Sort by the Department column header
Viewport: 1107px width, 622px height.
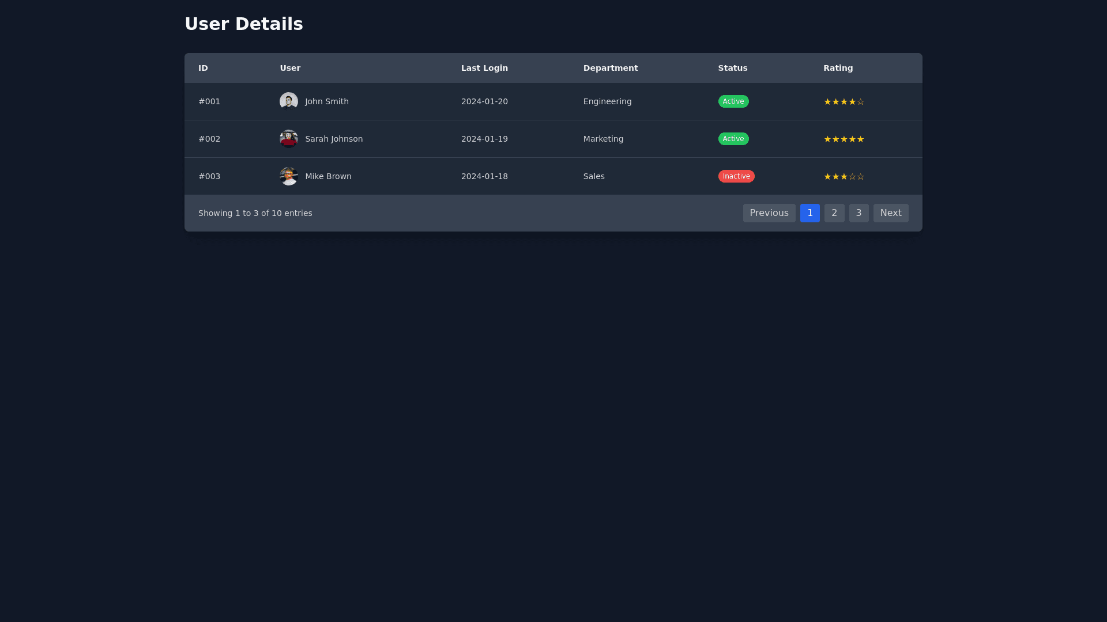[610, 68]
